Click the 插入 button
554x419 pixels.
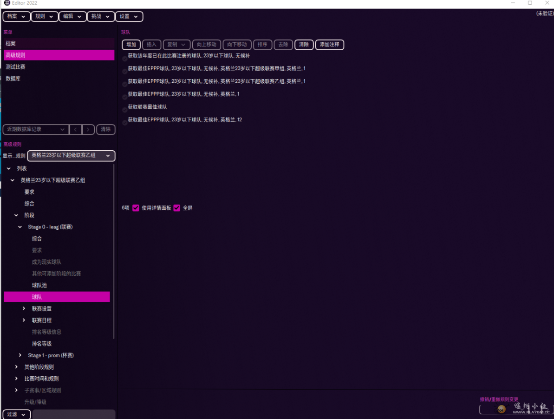click(x=151, y=45)
